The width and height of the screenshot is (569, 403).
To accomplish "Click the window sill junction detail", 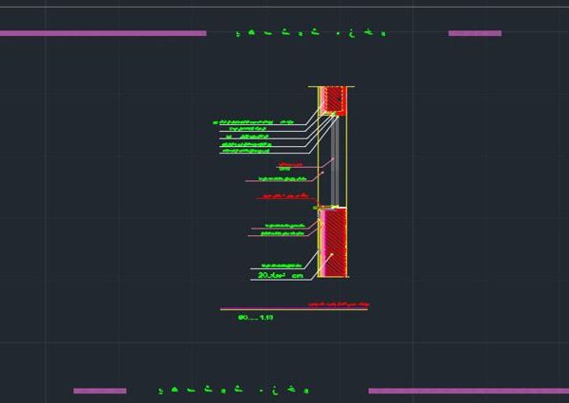I will [330, 207].
